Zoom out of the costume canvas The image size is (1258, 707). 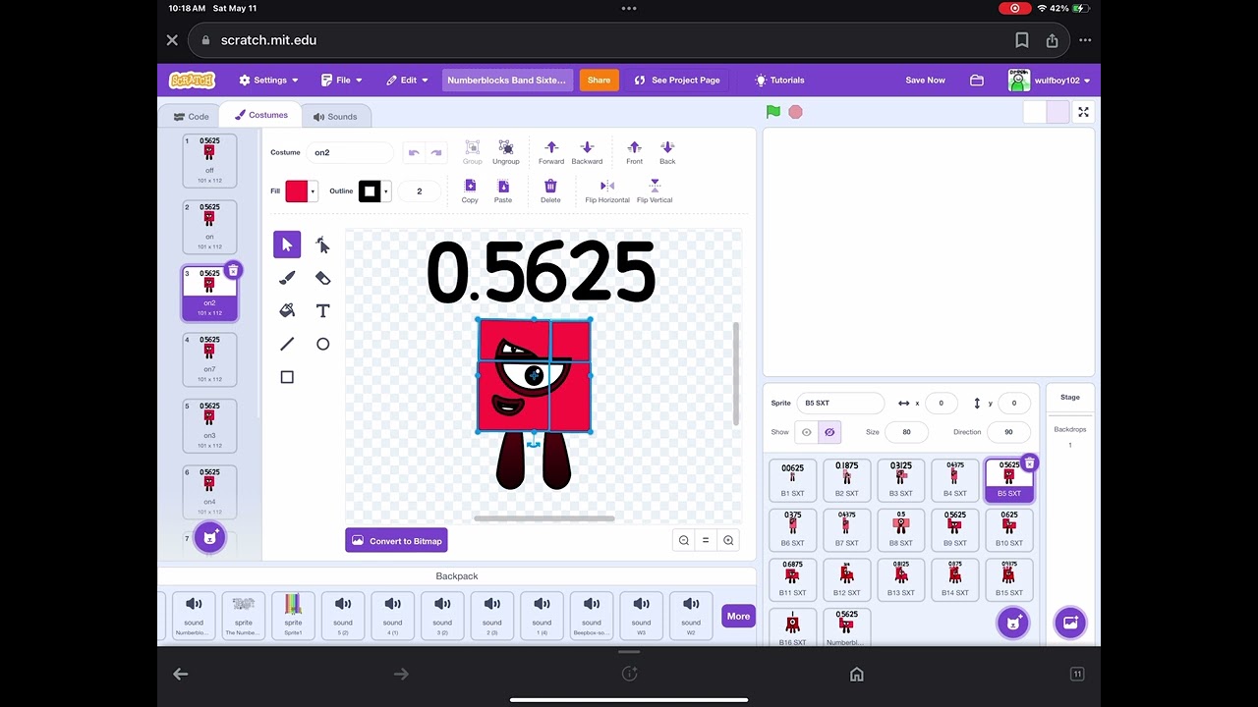coord(684,540)
